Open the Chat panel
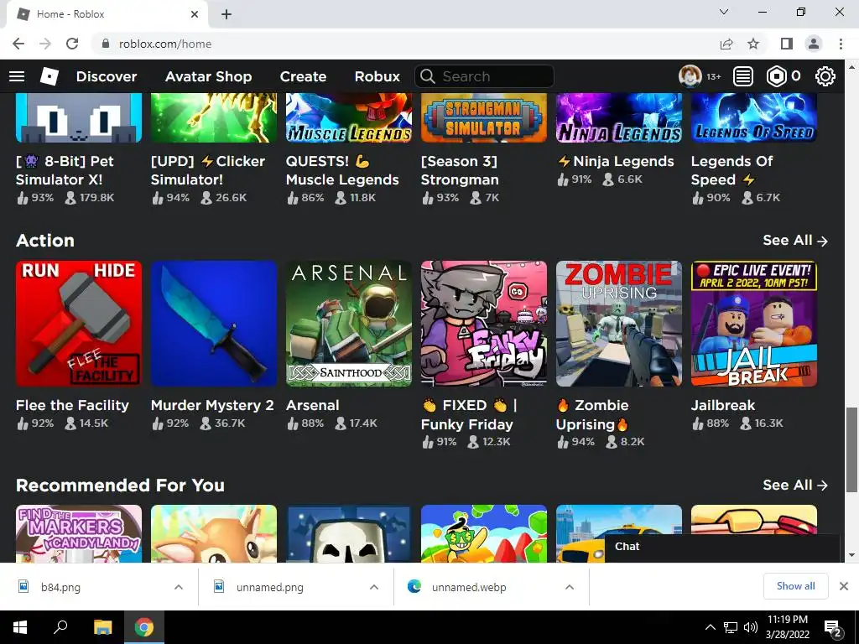859x644 pixels. click(x=722, y=547)
